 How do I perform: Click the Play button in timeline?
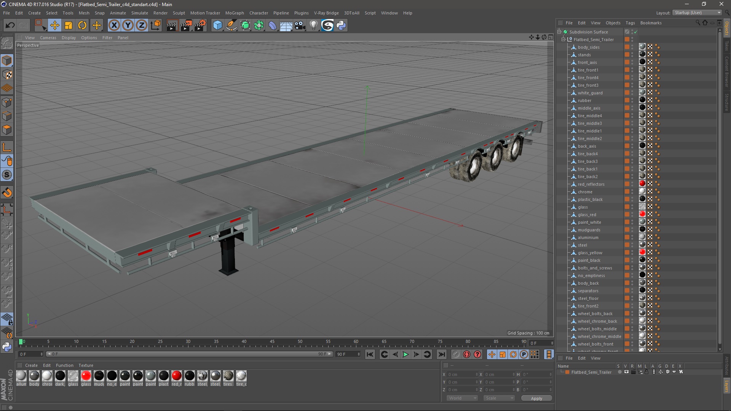pyautogui.click(x=405, y=354)
